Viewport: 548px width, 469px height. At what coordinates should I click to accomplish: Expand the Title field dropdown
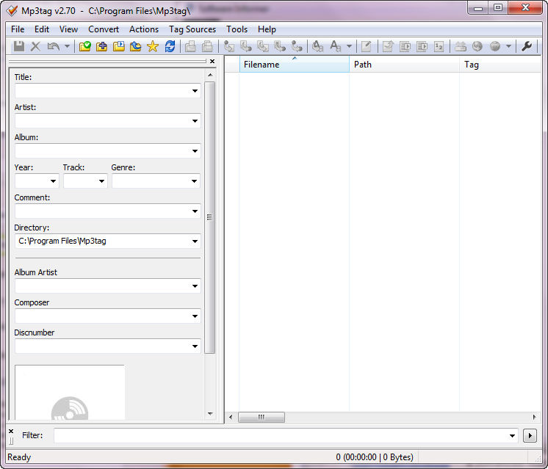click(195, 91)
